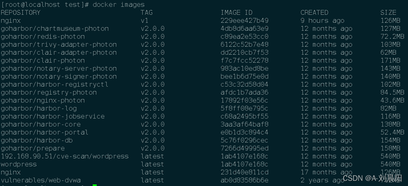
Task: Click the vulnerables/web-dvwa repository name
Action: point(41,180)
